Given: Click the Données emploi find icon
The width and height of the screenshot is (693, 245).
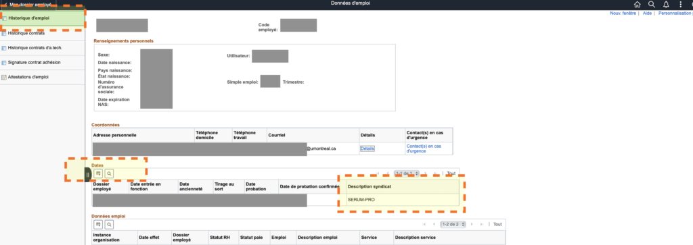Looking at the screenshot, I should 109,224.
